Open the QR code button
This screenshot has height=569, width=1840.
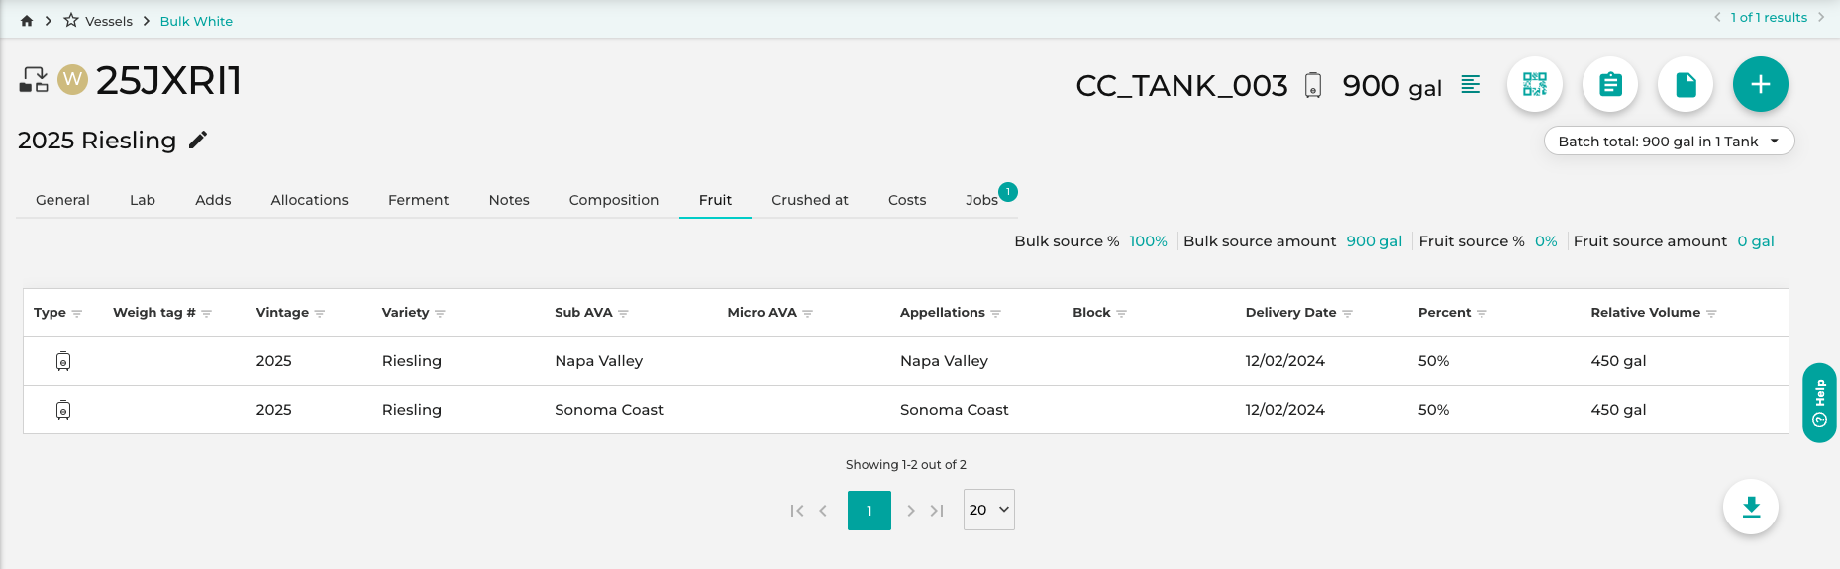click(x=1535, y=84)
